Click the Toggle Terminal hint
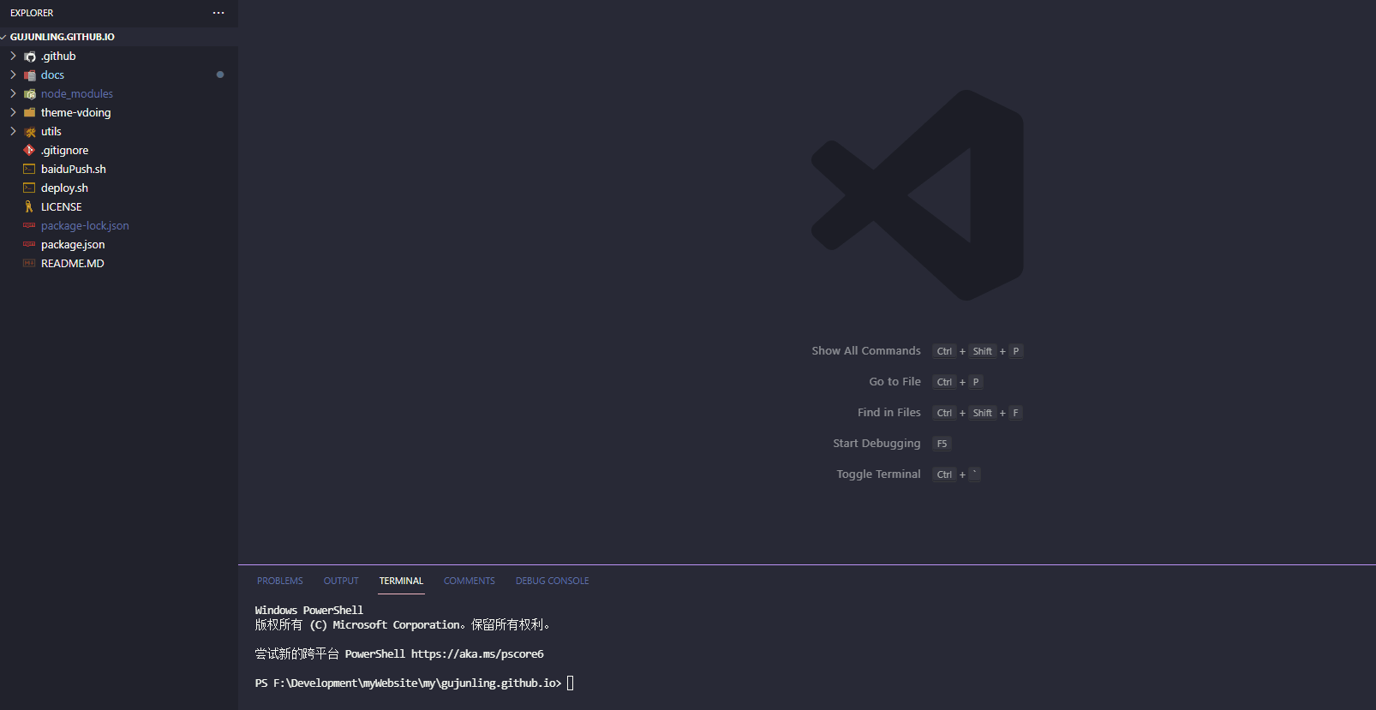The width and height of the screenshot is (1376, 710). point(878,474)
